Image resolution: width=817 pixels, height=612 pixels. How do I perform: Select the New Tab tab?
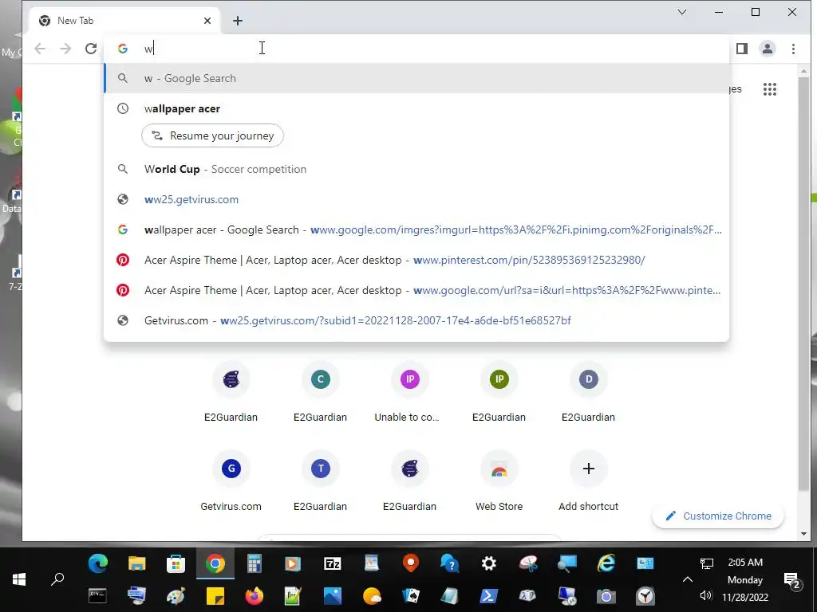click(125, 20)
